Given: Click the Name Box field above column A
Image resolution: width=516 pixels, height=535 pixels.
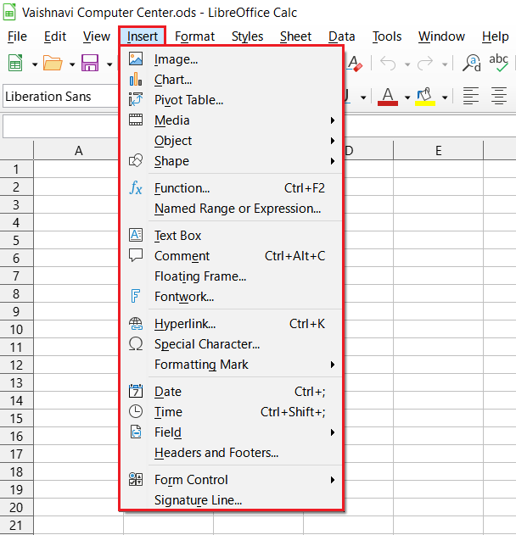Looking at the screenshot, I should [x=60, y=126].
